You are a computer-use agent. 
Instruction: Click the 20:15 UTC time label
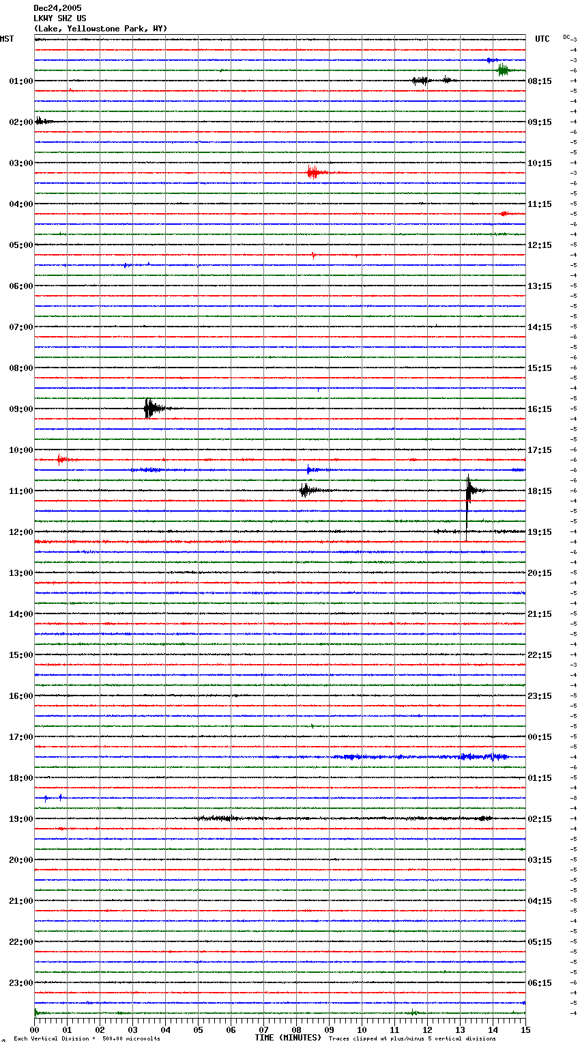pyautogui.click(x=540, y=573)
